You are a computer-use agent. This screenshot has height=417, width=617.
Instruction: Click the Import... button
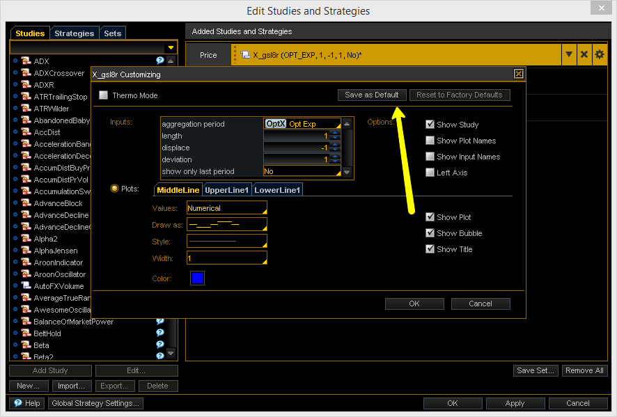point(71,386)
